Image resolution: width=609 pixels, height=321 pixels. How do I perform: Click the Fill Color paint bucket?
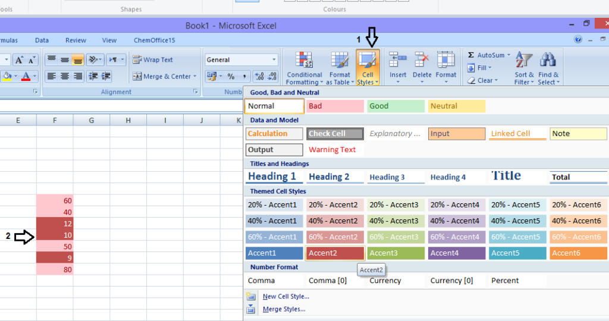7,76
